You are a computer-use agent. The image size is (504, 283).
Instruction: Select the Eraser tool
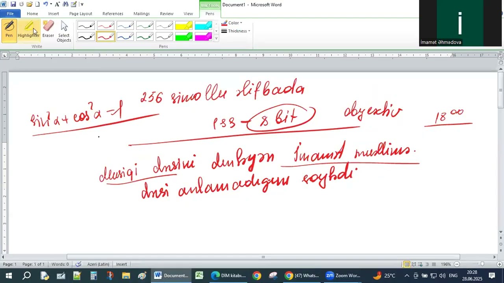pos(48,30)
